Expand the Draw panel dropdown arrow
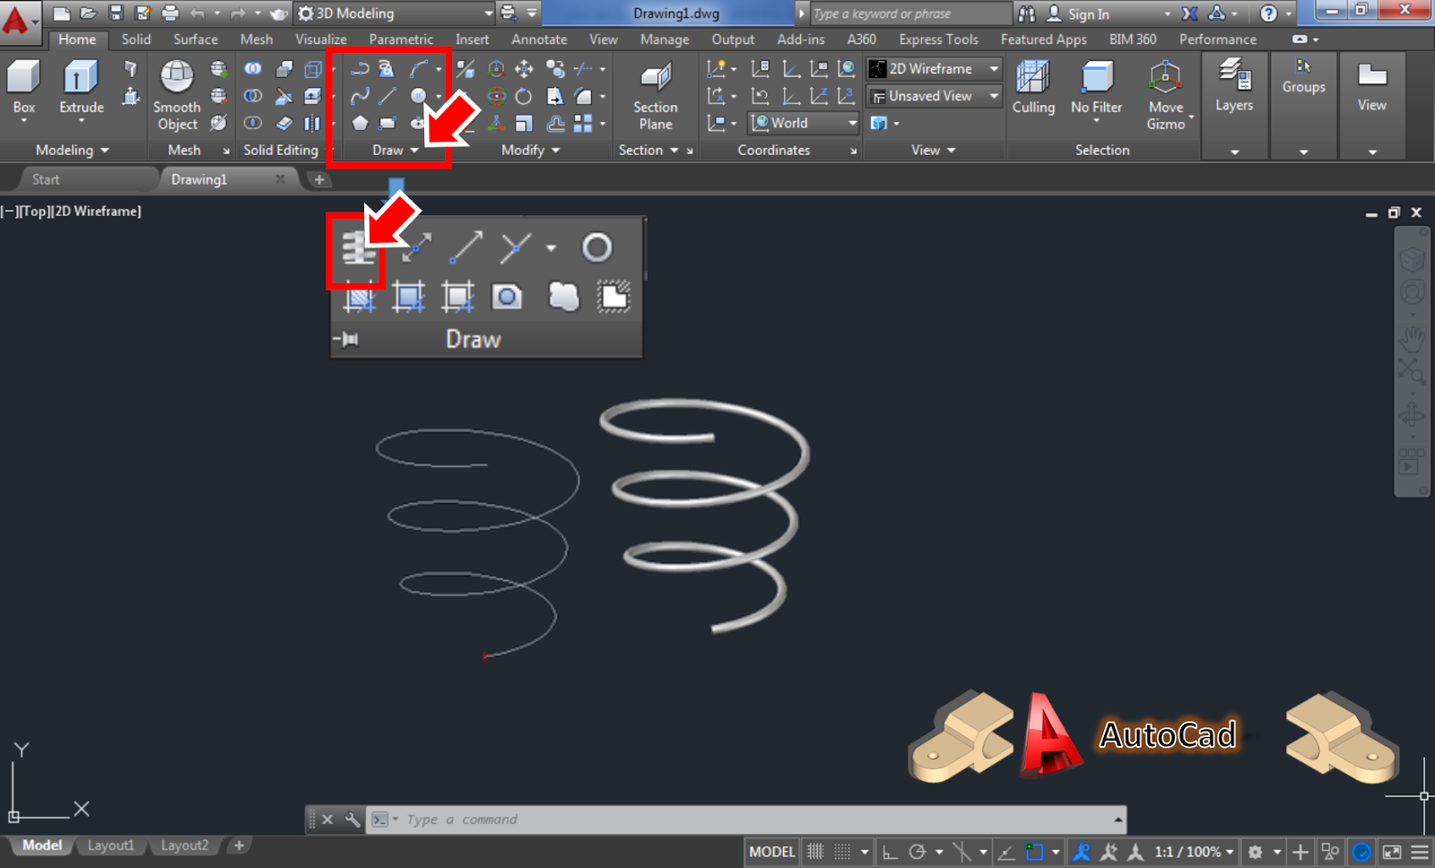1435x868 pixels. pos(413,150)
